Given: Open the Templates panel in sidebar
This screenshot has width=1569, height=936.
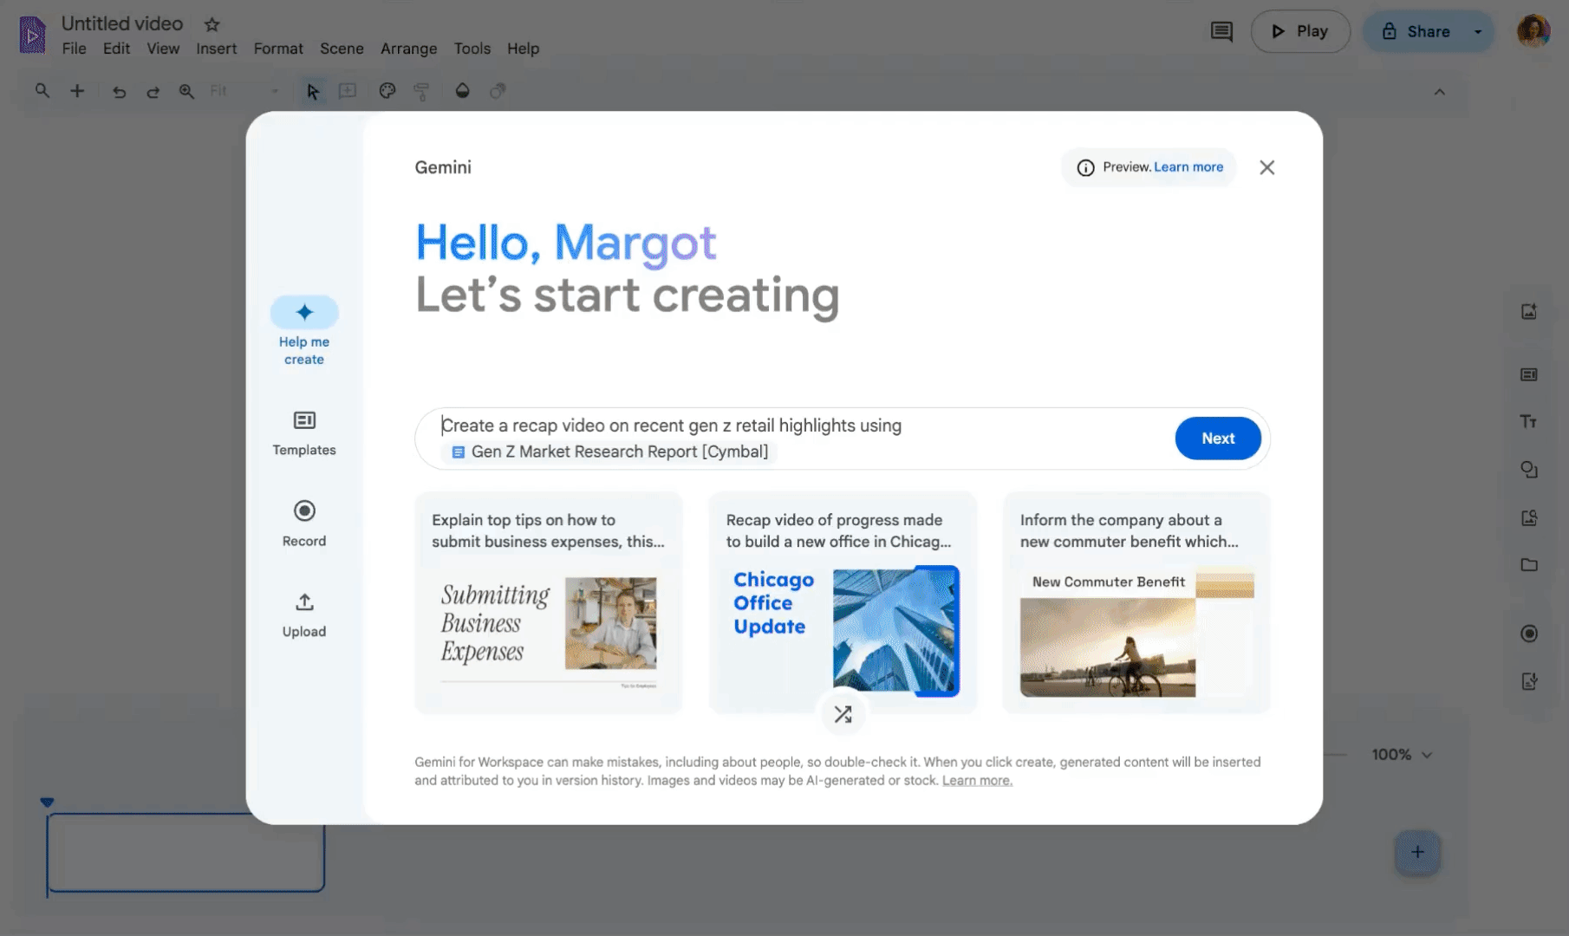Looking at the screenshot, I should pyautogui.click(x=304, y=432).
